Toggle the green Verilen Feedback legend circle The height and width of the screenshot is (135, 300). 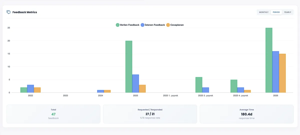tap(117, 25)
